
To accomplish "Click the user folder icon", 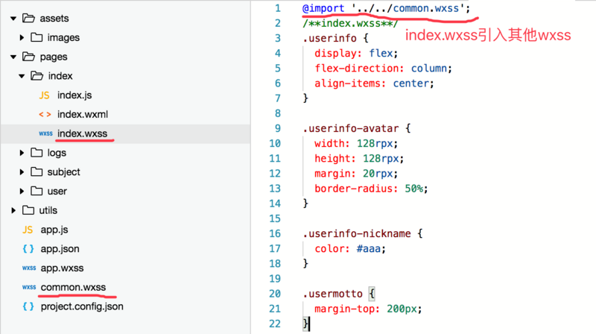I will (x=37, y=191).
